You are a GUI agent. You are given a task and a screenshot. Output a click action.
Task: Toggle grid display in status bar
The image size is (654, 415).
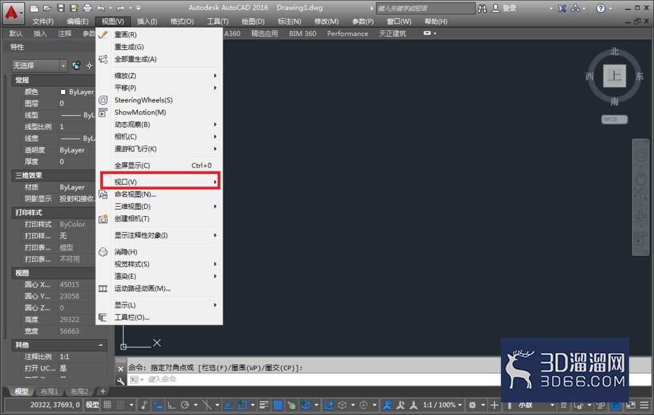(x=107, y=405)
